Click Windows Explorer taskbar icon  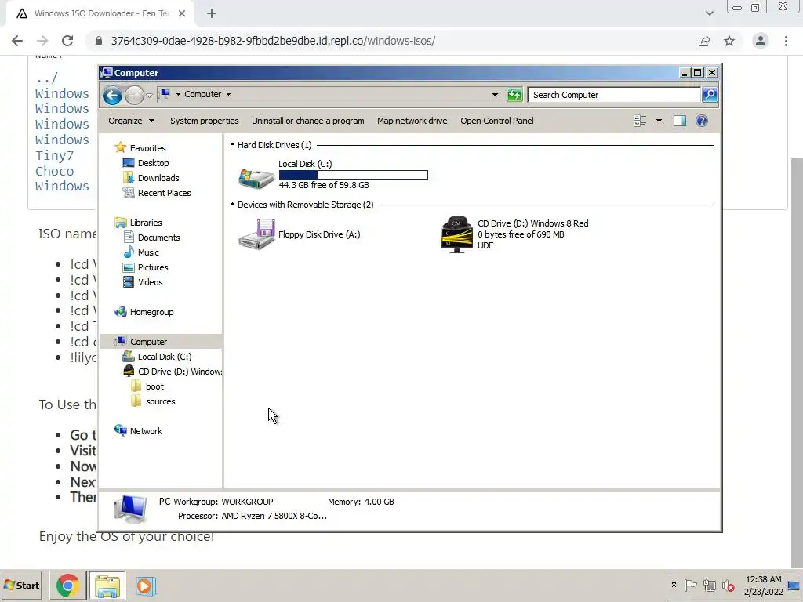coord(107,585)
